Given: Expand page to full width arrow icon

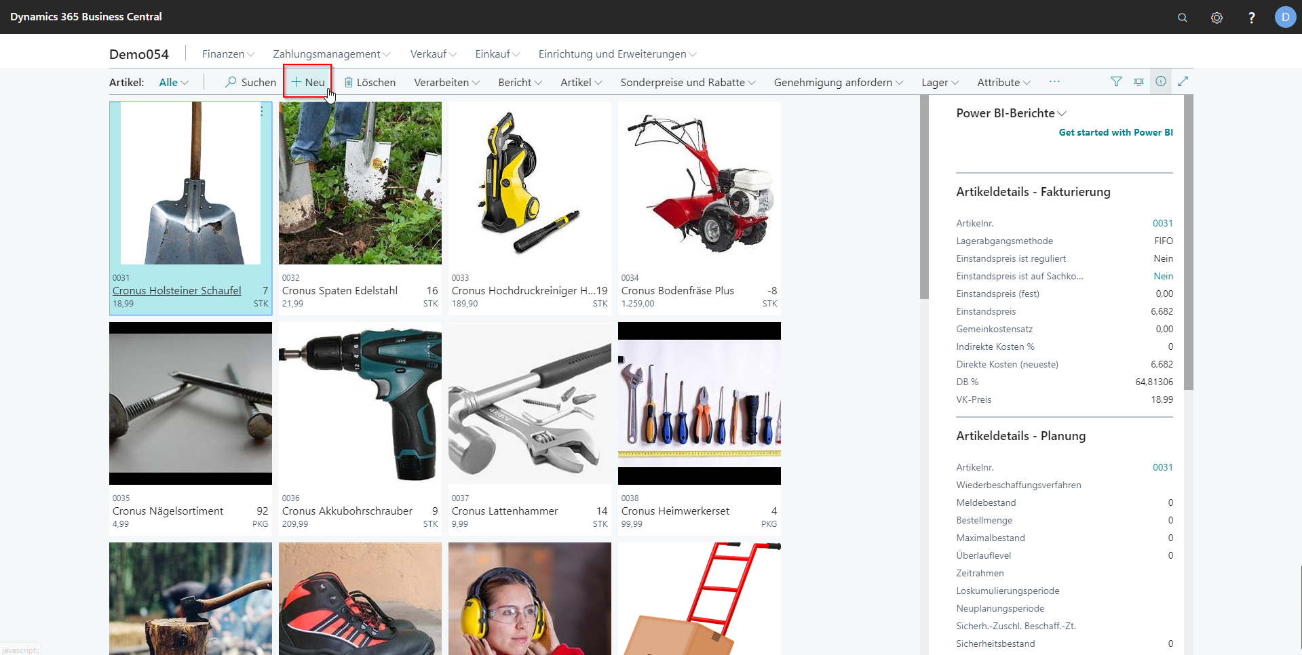Looking at the screenshot, I should (x=1183, y=81).
